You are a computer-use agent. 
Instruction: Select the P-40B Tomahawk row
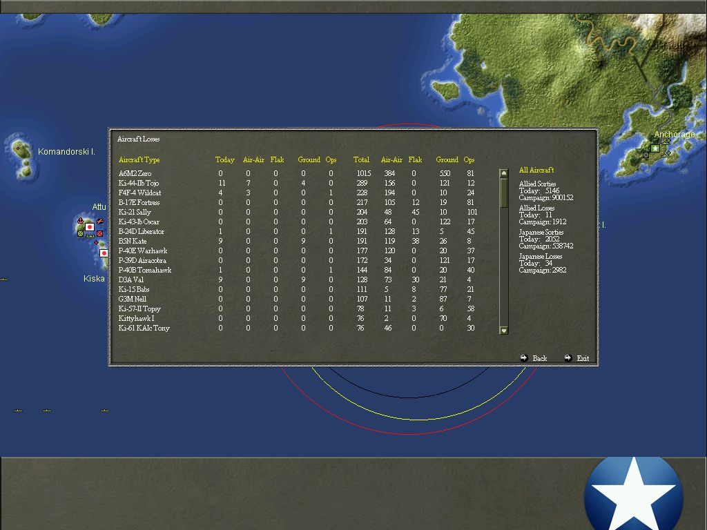(x=298, y=270)
